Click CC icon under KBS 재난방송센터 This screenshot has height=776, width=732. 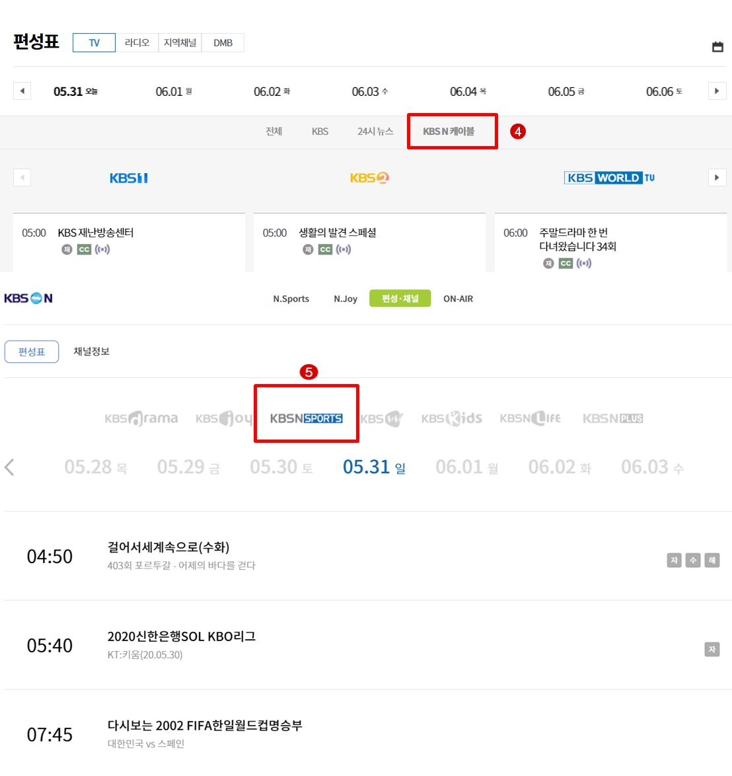point(84,249)
